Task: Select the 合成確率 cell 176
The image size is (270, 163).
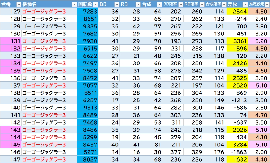Action: click(x=216, y=152)
